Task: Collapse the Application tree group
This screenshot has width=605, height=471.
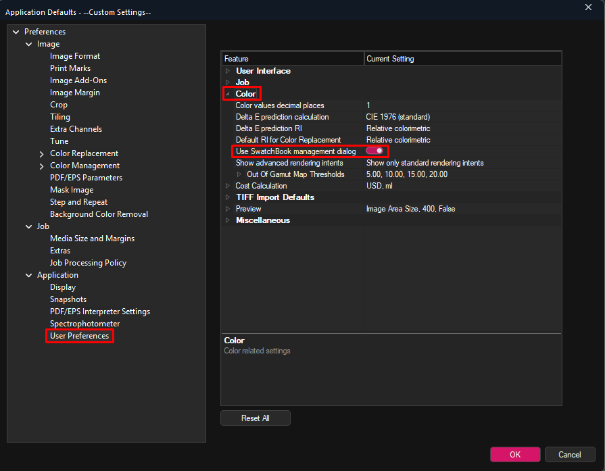Action: click(28, 276)
